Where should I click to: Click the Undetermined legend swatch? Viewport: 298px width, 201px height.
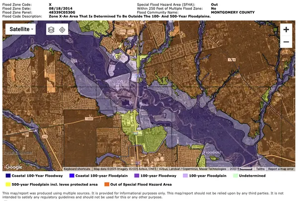pyautogui.click(x=235, y=176)
